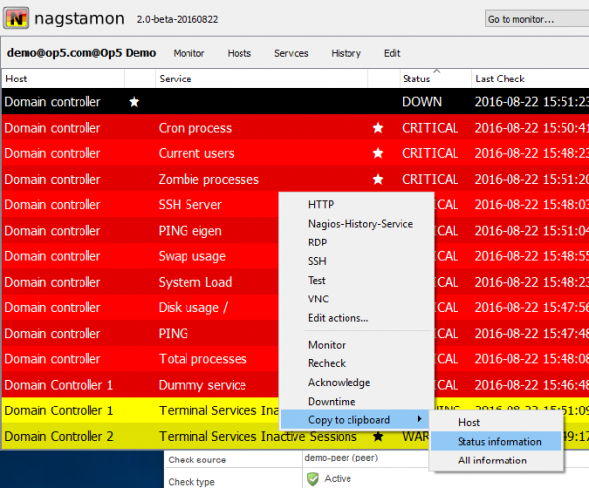Image resolution: width=589 pixels, height=488 pixels.
Task: Open the History button in the toolbar
Action: click(346, 53)
